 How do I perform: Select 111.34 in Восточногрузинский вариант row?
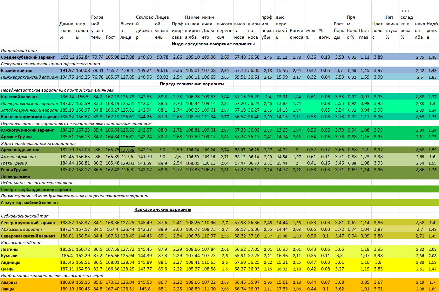coord(209,117)
